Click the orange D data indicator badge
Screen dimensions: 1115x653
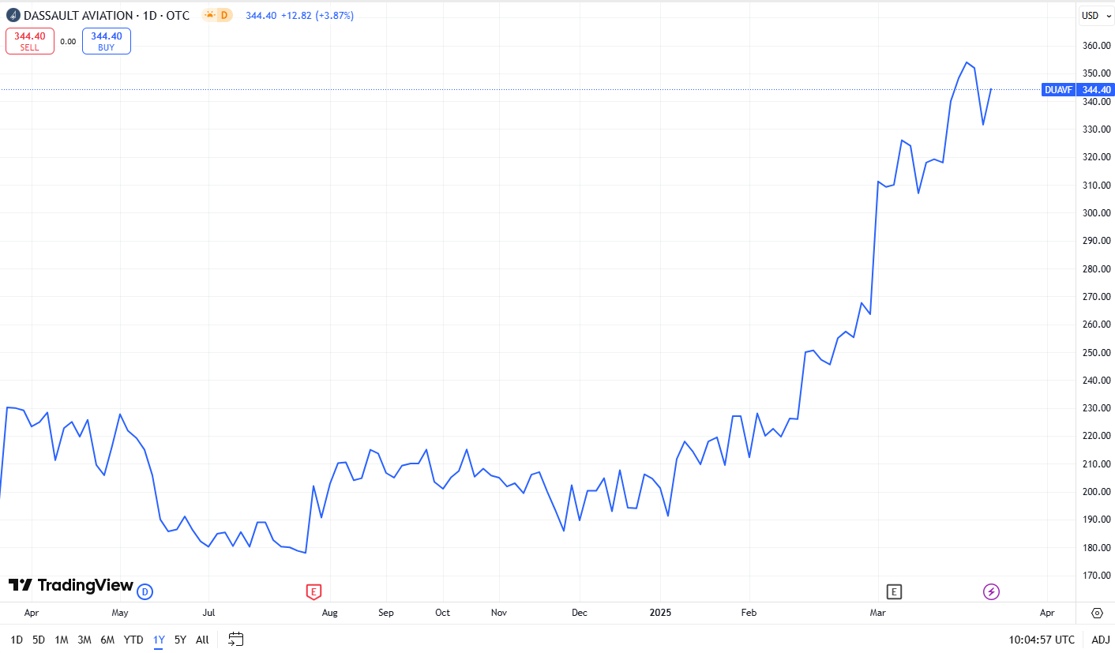coord(224,15)
